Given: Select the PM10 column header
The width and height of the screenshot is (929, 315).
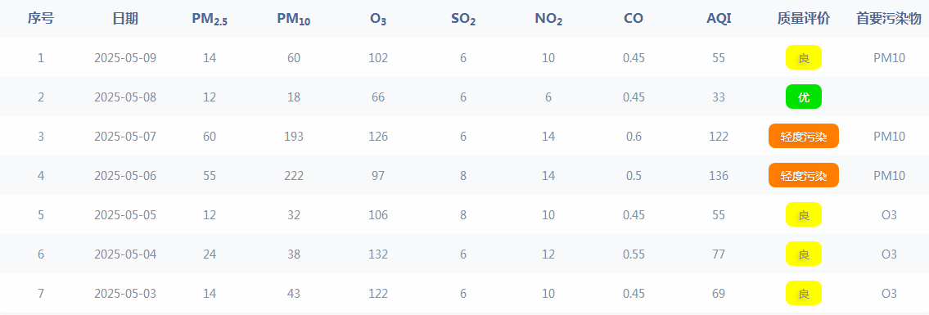Looking at the screenshot, I should [x=294, y=19].
